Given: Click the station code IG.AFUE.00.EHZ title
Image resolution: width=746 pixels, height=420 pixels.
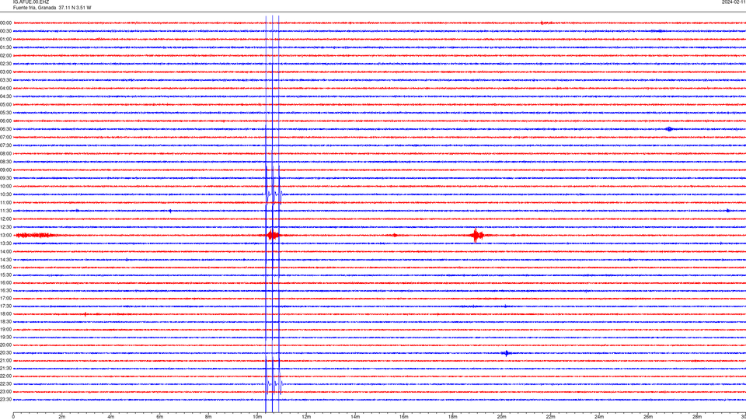Looking at the screenshot, I should [x=31, y=2].
